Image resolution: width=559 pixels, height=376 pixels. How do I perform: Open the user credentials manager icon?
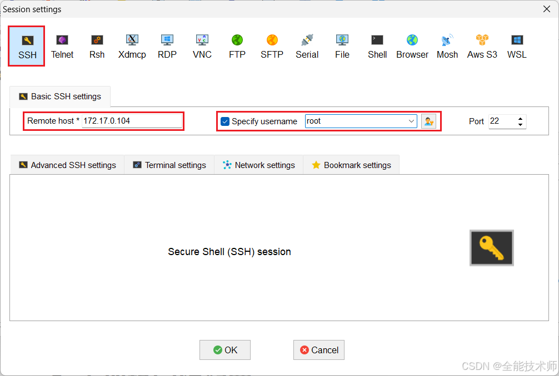pyautogui.click(x=428, y=121)
